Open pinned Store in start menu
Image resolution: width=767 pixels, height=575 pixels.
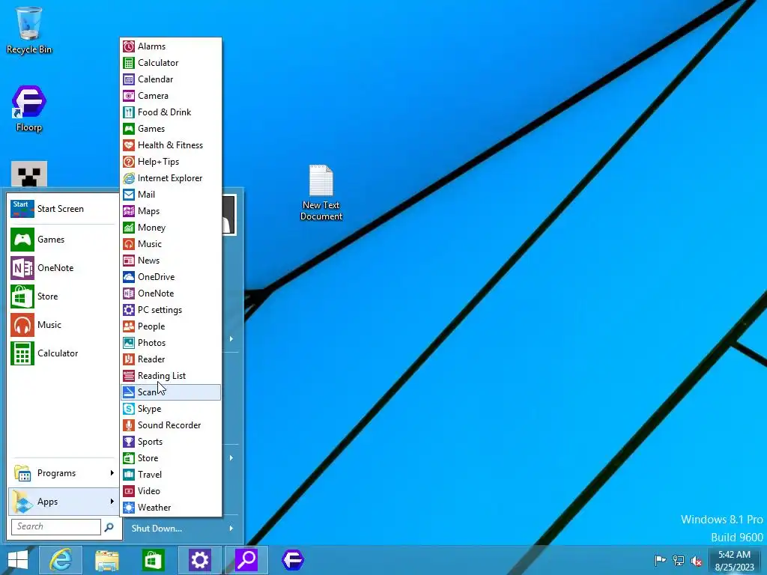coord(63,296)
